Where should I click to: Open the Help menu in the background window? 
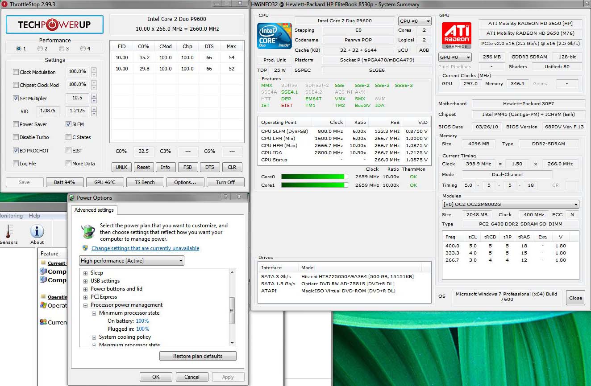[34, 216]
